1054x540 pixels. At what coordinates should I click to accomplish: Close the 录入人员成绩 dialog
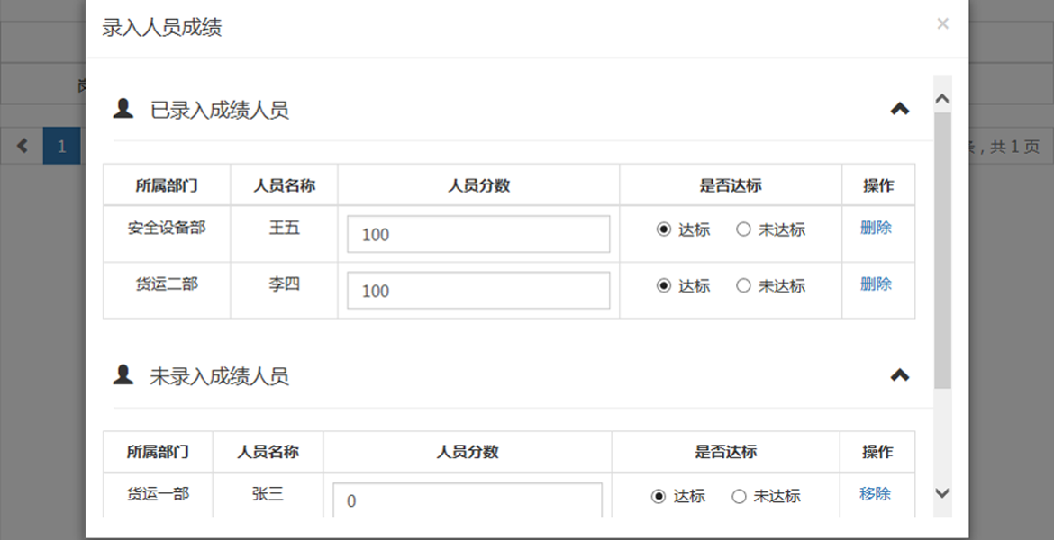point(942,24)
